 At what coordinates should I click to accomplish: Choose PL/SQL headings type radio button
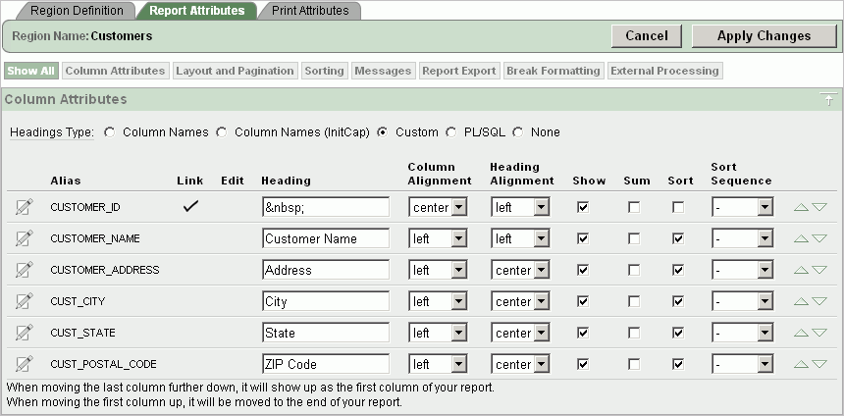(x=451, y=131)
